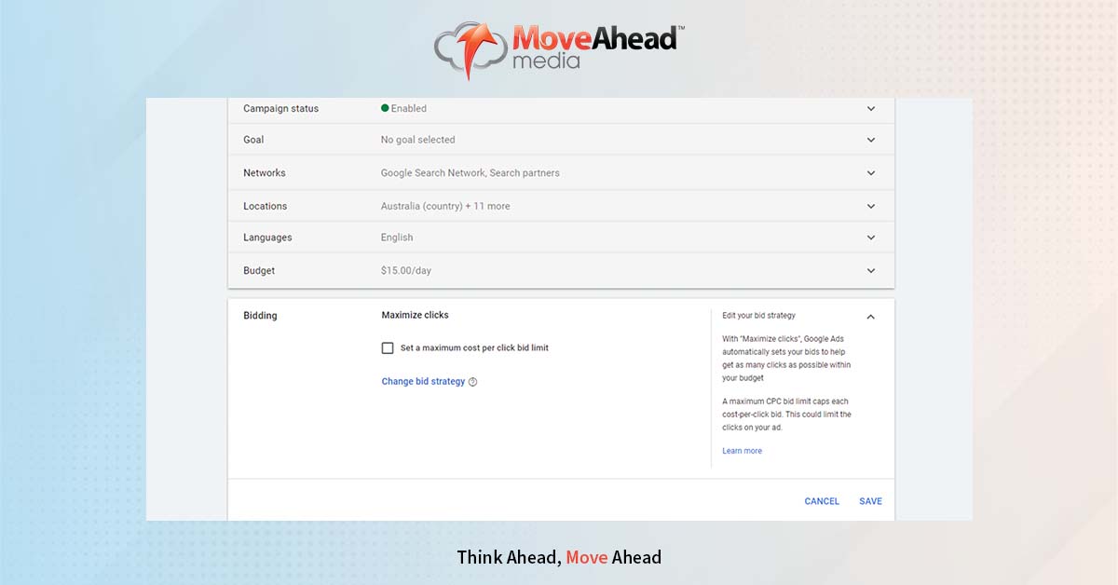
Task: Select the 'English' language value
Action: coord(397,238)
